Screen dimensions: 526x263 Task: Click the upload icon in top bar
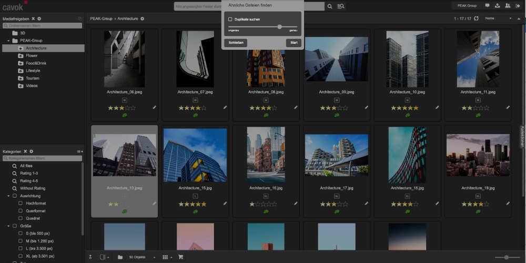click(497, 6)
